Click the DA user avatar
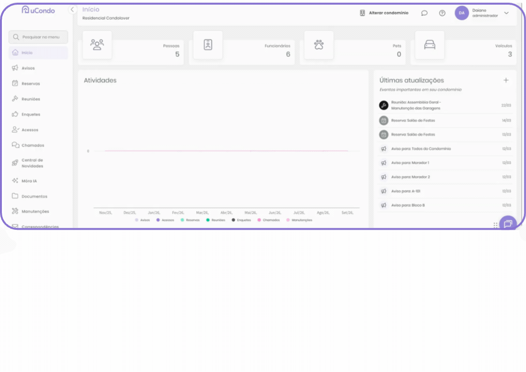Viewport: 526px width, 372px height. tap(462, 13)
